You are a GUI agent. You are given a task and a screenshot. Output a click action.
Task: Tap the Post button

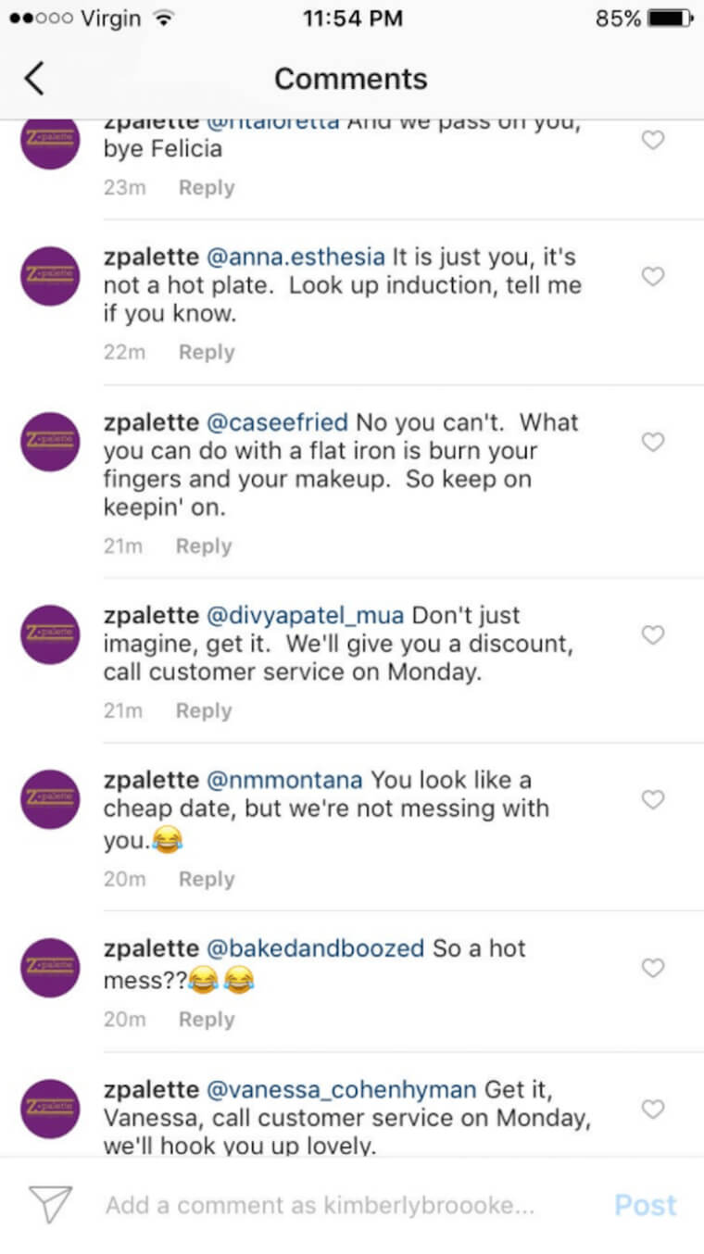tap(645, 1205)
